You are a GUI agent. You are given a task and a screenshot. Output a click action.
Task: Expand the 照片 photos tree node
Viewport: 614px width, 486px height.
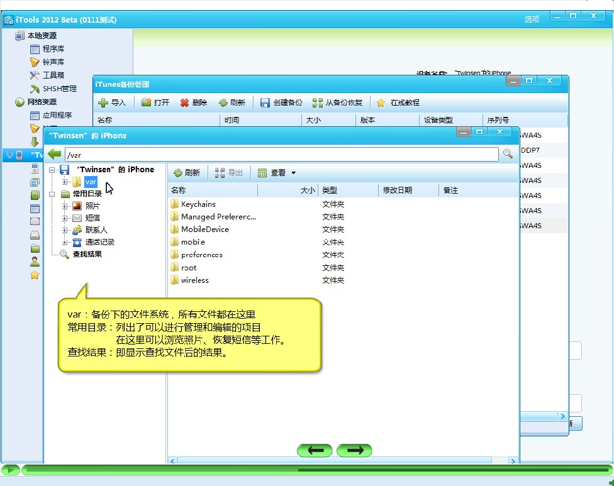pyautogui.click(x=65, y=206)
